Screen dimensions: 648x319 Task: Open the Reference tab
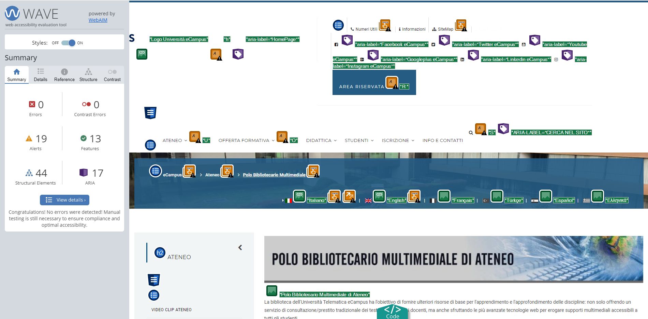click(64, 75)
